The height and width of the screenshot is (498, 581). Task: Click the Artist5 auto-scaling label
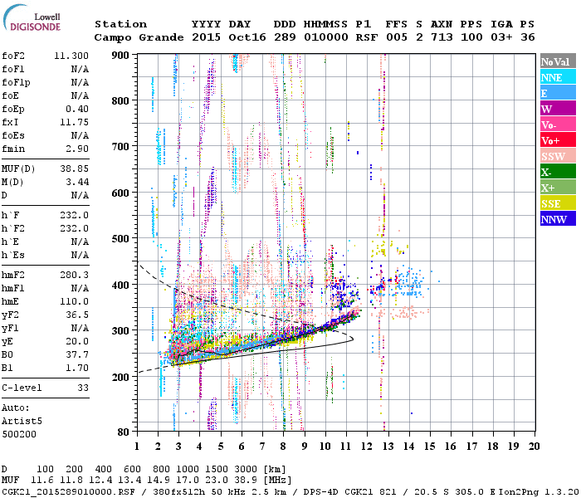click(x=22, y=422)
